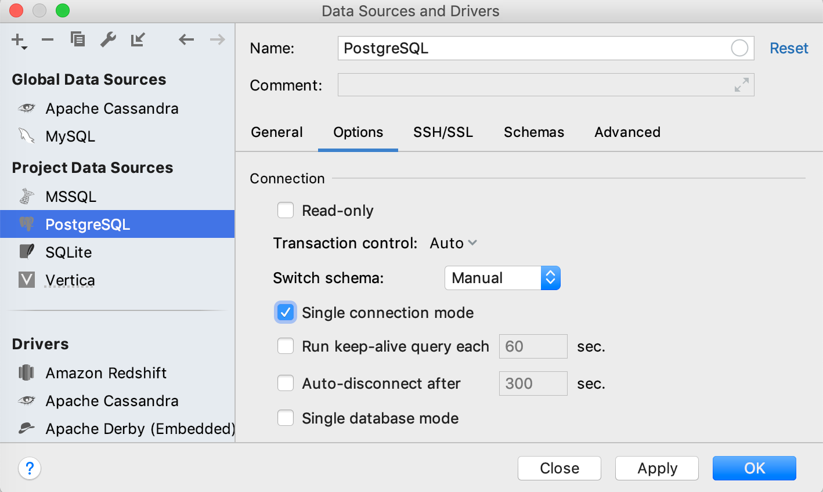Open the Transaction control Auto dropdown

pyautogui.click(x=453, y=243)
